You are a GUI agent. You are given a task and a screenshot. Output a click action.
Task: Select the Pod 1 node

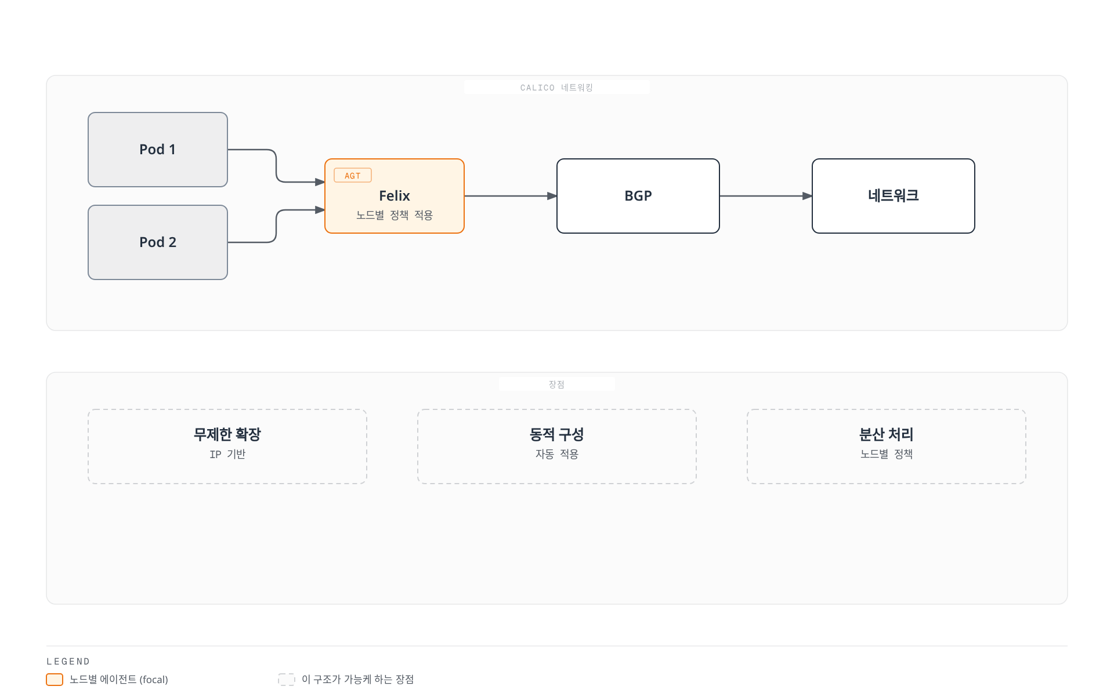tap(158, 150)
